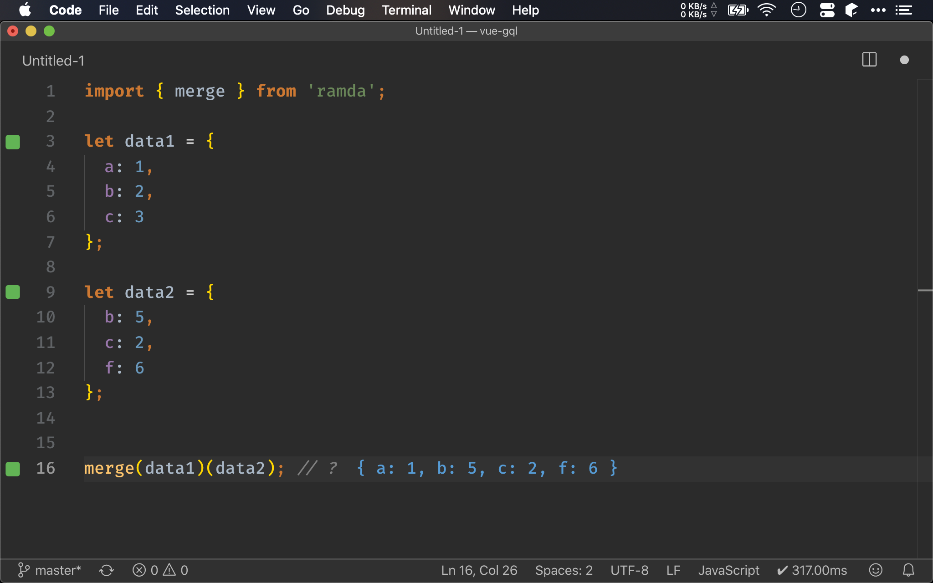
Task: Click the scrollbar marker in the overview ruler
Action: click(925, 290)
